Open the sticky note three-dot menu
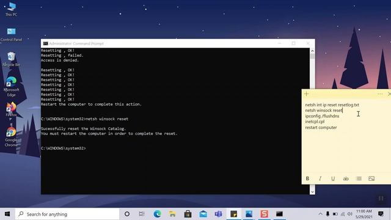Image resolution: width=391 pixels, height=220 pixels. pyautogui.click(x=380, y=94)
